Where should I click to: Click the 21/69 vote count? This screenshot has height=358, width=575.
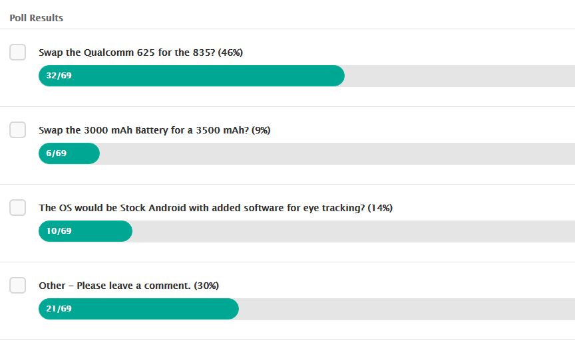(x=59, y=309)
